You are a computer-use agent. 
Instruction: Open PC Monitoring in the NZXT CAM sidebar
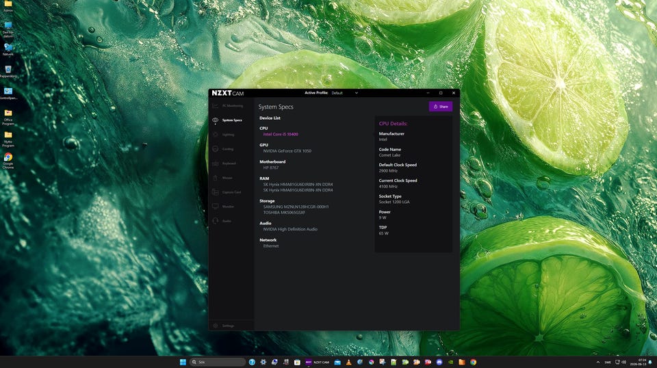(x=231, y=106)
